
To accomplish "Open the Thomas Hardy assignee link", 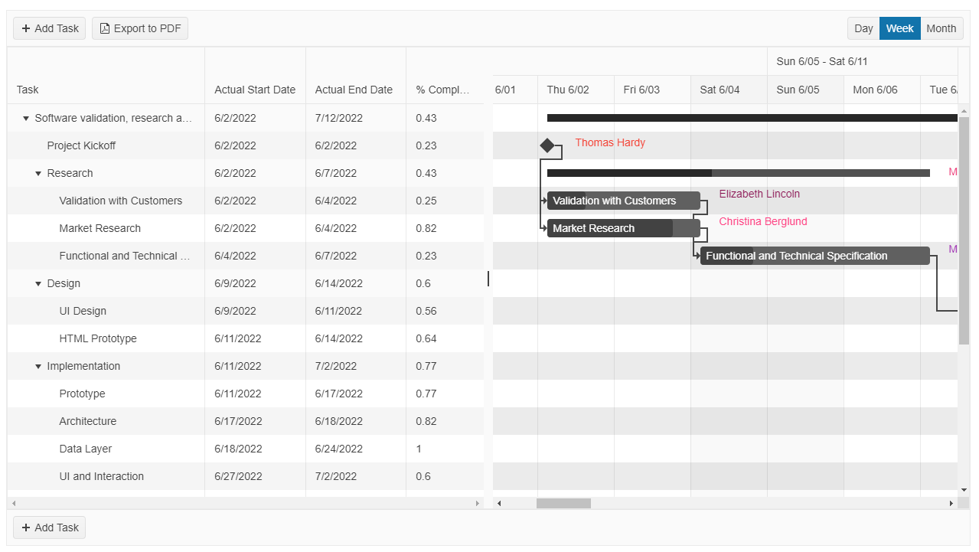I will [609, 142].
